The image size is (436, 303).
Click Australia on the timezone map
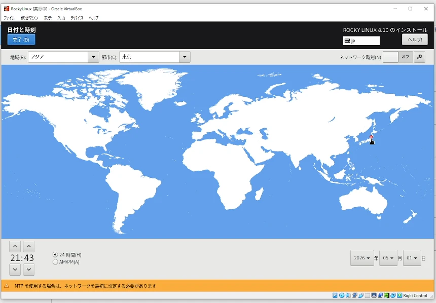coord(363,201)
